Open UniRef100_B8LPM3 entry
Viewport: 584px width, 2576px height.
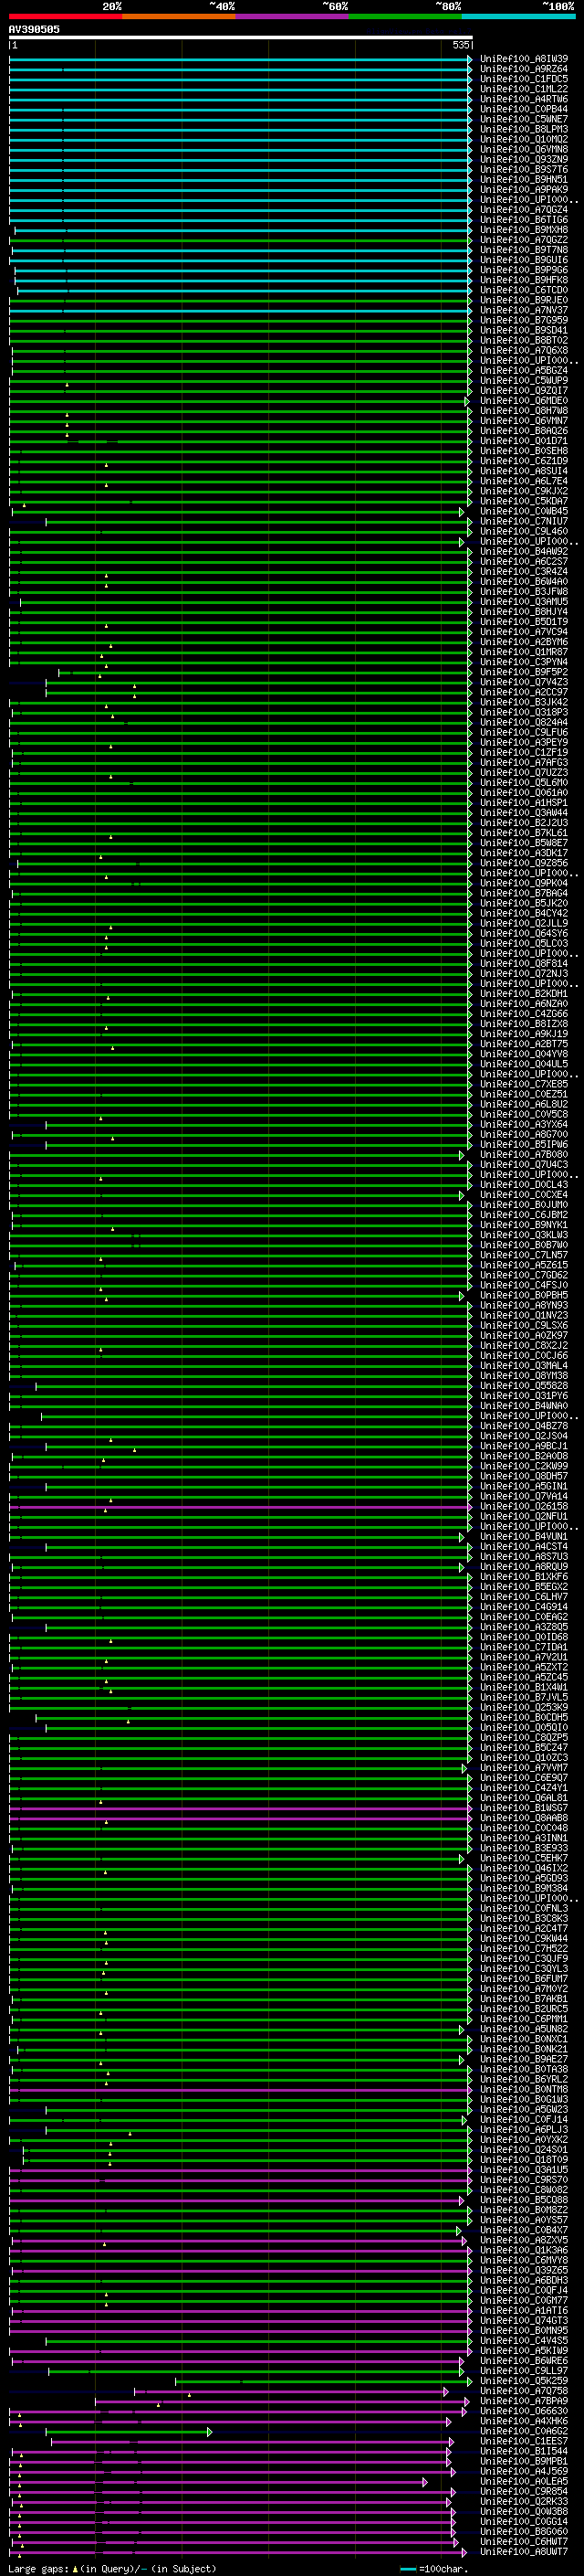(524, 129)
